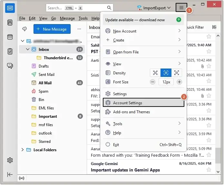The height and width of the screenshot is (185, 224).
Task: Open the Chat space
Action: [x=10, y=66]
